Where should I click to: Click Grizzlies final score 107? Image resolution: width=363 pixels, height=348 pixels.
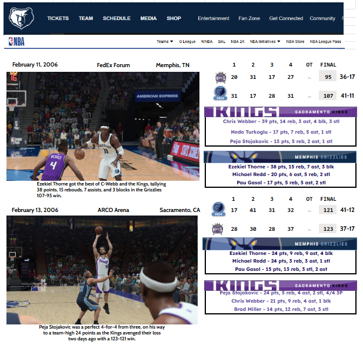(x=328, y=95)
